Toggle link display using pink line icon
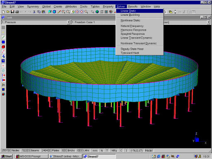 (x=3, y=51)
